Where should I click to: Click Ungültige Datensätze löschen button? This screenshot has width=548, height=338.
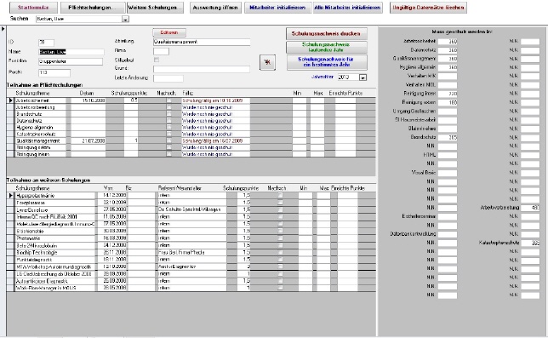coord(428,8)
